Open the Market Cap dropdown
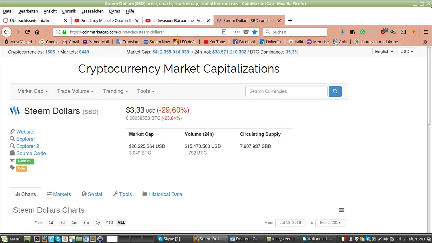This screenshot has height=243, width=432. [32, 91]
